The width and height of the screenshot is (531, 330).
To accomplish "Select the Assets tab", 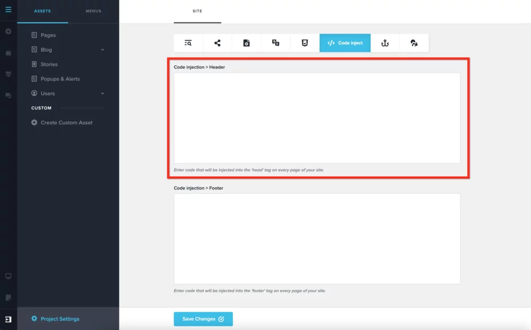I will click(43, 11).
